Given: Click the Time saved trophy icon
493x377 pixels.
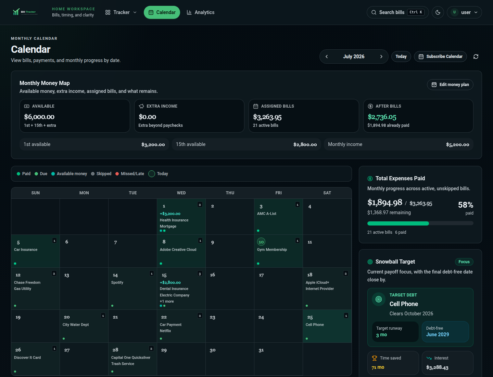Looking at the screenshot, I should pos(375,358).
